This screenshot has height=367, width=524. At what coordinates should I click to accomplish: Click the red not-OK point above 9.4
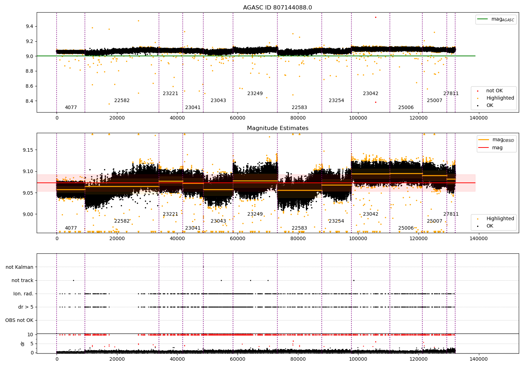point(376,17)
